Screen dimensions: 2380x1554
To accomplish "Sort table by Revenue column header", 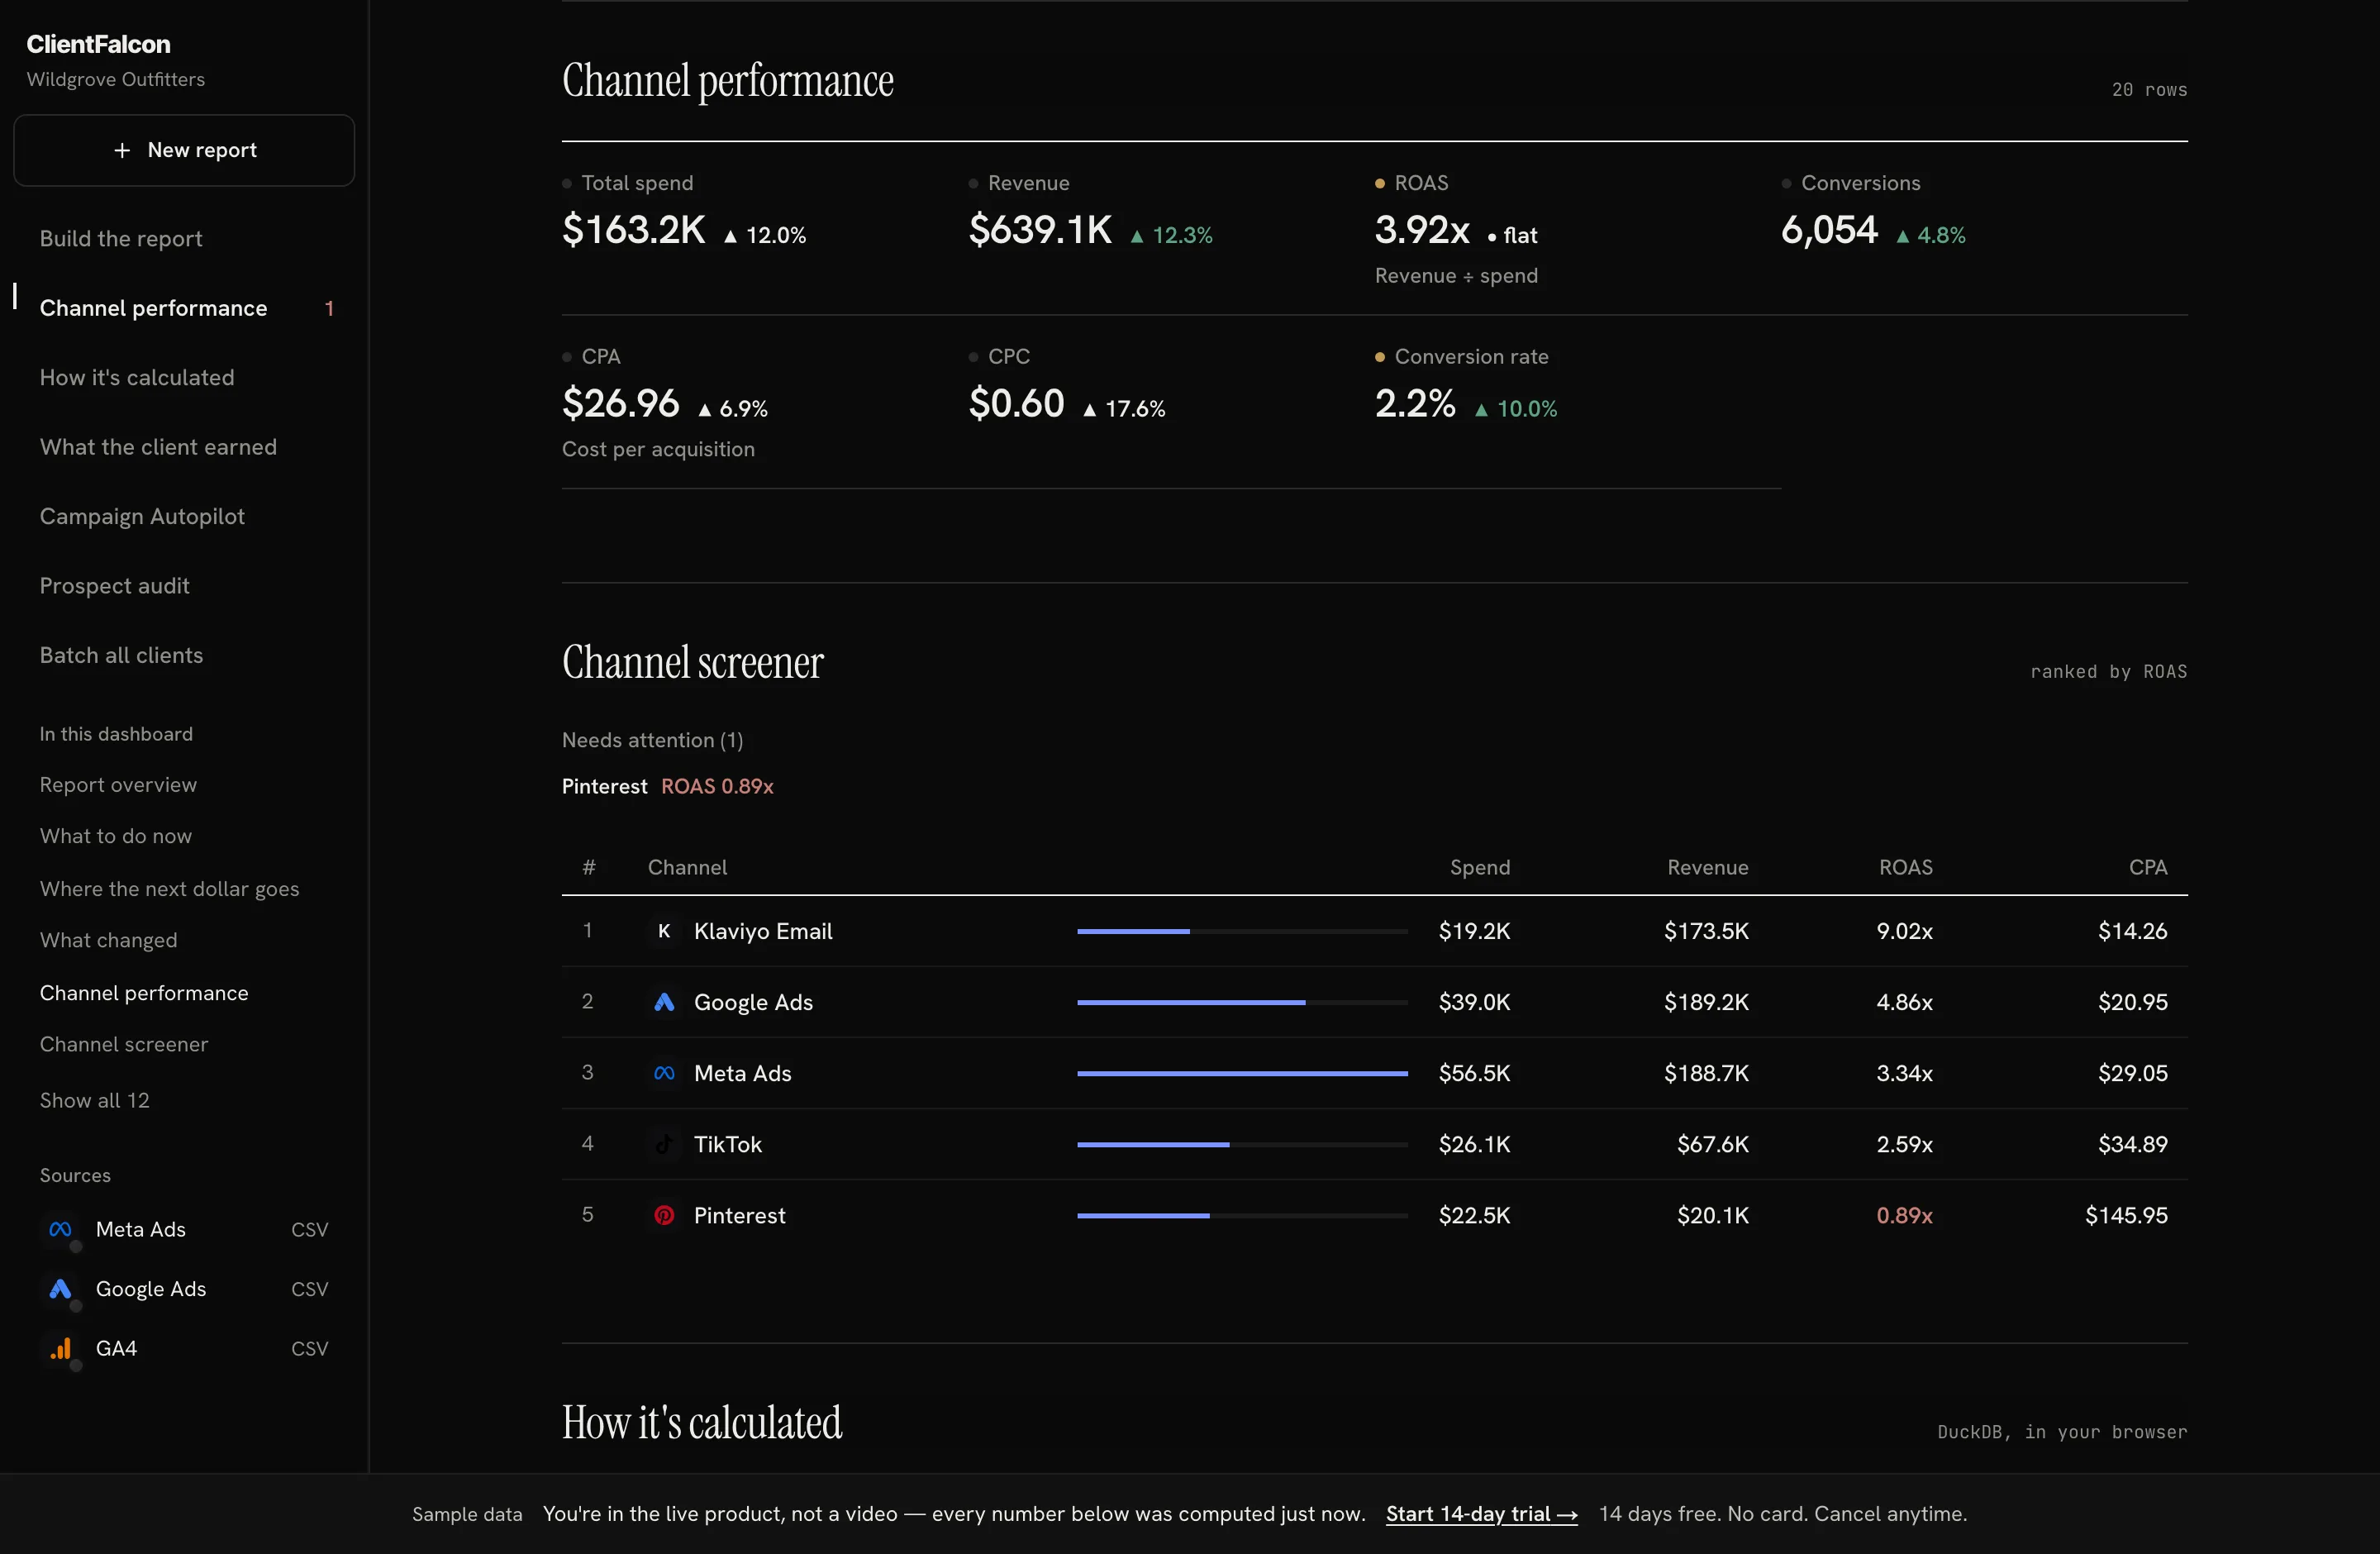I will [1707, 867].
